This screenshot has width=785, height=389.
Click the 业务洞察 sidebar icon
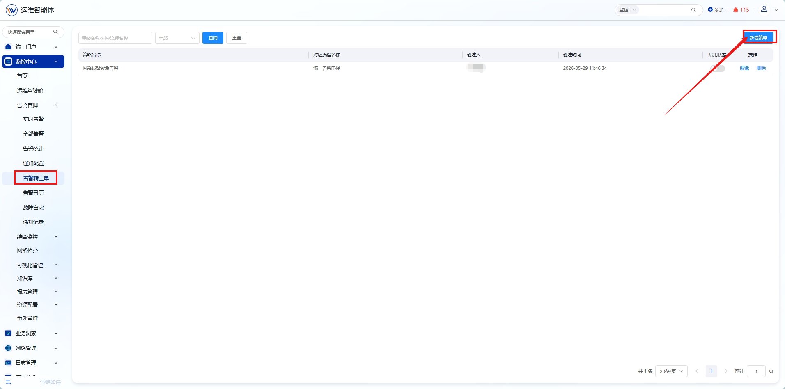[8, 333]
